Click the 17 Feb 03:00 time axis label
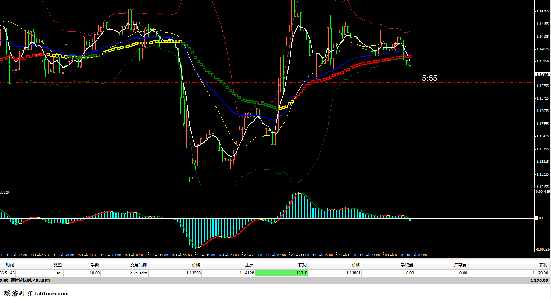This screenshot has width=551, height=299. pos(252,255)
